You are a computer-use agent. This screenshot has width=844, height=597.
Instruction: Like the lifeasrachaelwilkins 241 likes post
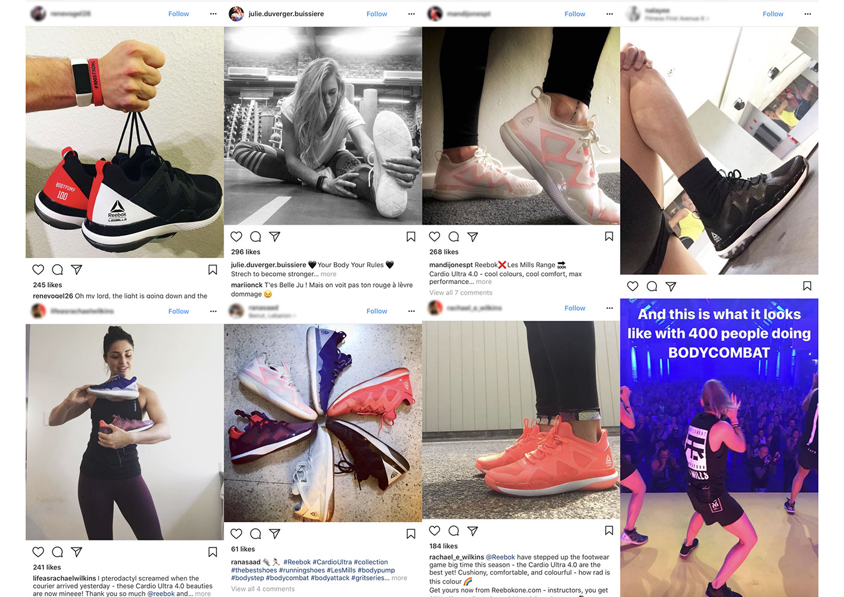(38, 552)
